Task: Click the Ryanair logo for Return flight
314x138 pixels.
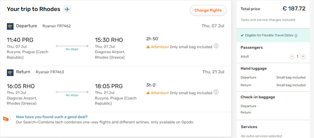Action: click(x=10, y=72)
